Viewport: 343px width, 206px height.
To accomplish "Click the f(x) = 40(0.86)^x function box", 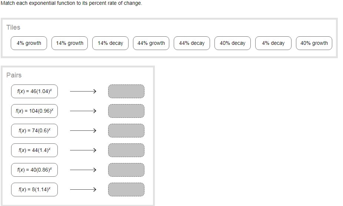I will pos(34,170).
